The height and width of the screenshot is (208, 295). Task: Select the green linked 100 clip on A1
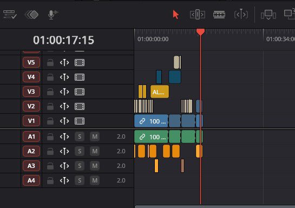coord(151,136)
